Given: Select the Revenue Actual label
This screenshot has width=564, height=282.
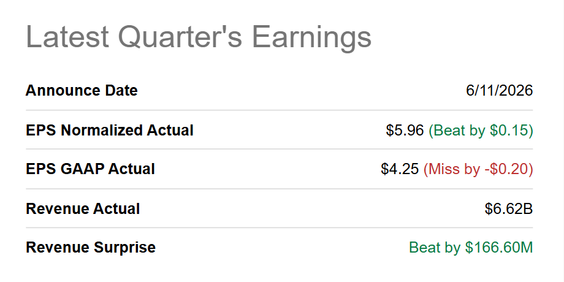Looking at the screenshot, I should [x=83, y=208].
